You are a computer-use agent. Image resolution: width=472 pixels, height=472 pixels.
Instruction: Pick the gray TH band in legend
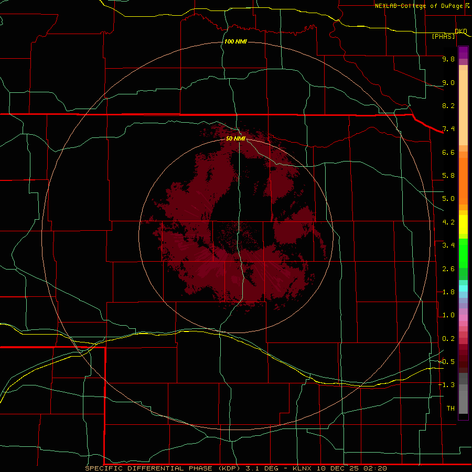click(x=463, y=402)
